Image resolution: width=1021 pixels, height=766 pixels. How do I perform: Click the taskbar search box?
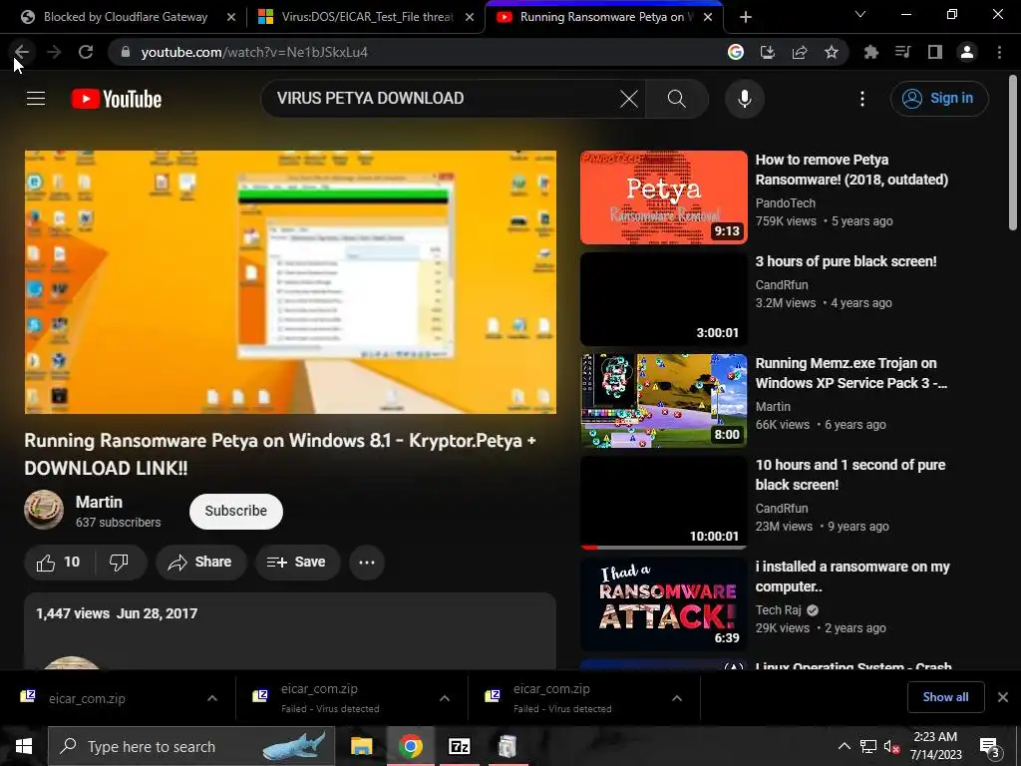[191, 746]
